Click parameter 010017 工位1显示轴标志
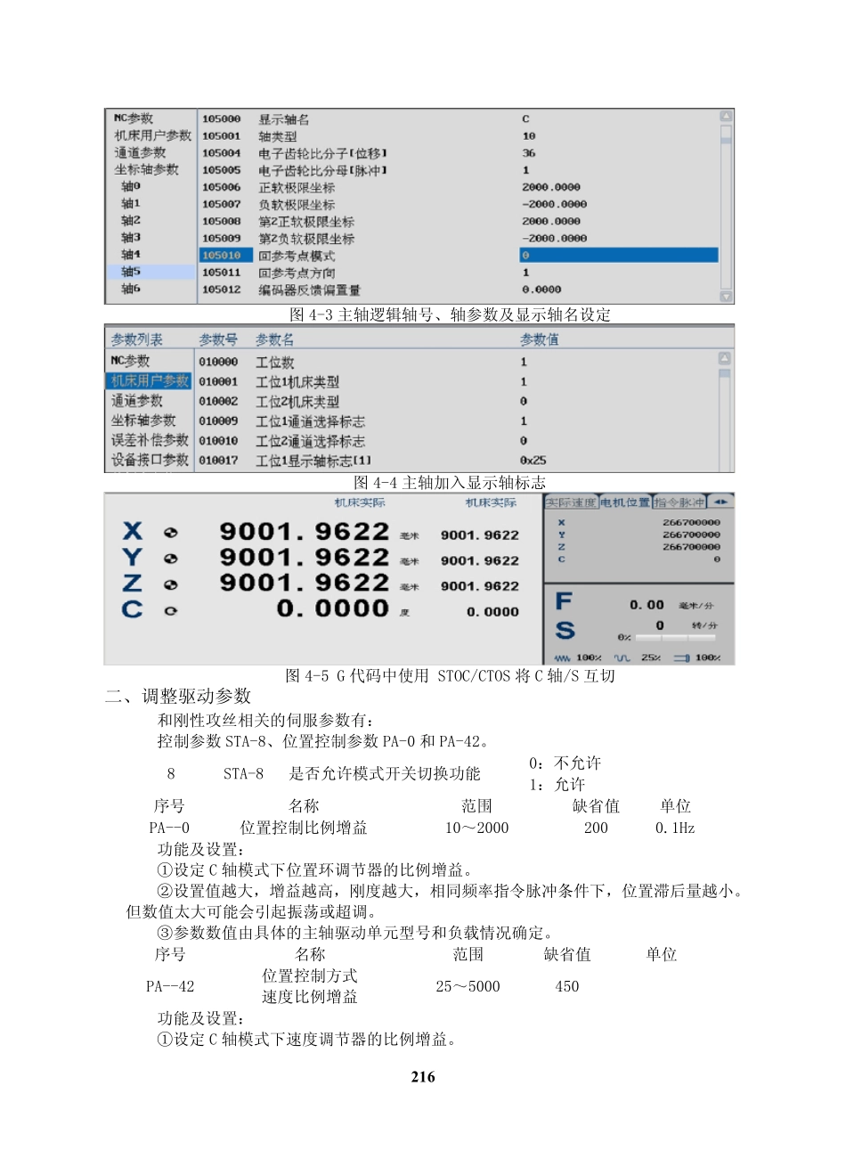This screenshot has width=846, height=1159. click(x=456, y=460)
